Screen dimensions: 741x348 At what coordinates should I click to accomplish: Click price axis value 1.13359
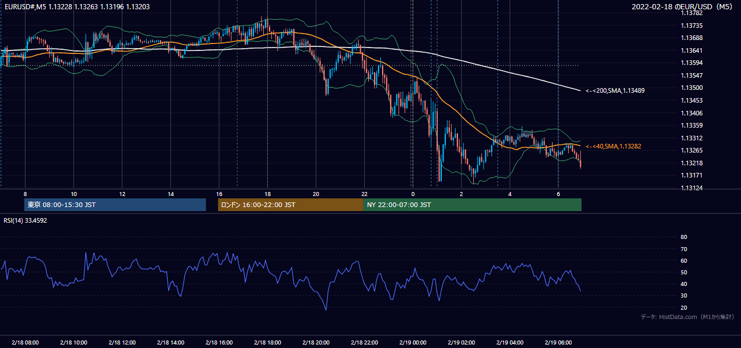click(691, 125)
